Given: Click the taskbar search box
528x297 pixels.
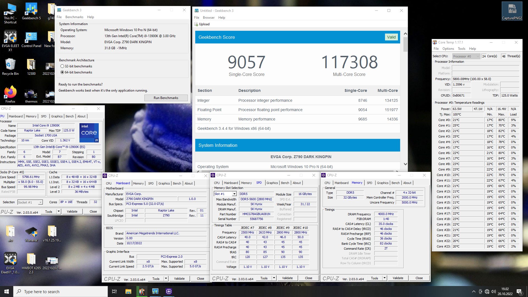Looking at the screenshot, I should pos(61,291).
